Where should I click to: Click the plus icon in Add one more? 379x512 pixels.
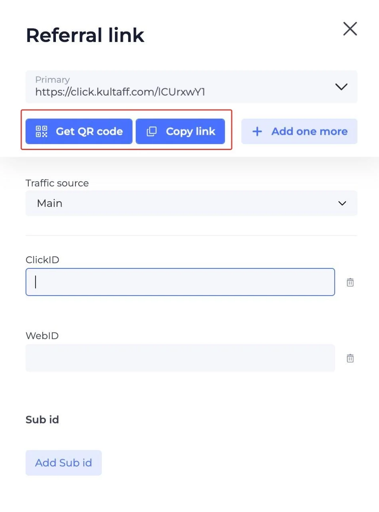257,131
